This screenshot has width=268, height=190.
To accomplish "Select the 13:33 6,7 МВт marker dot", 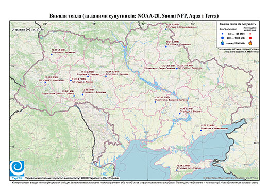I will [71, 80].
